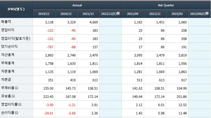This screenshot has height=118, width=211.
Task: Click the net income value 191
Action: [x=184, y=47]
